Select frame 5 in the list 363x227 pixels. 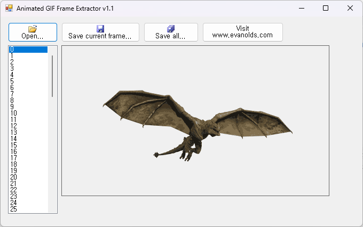pos(28,82)
